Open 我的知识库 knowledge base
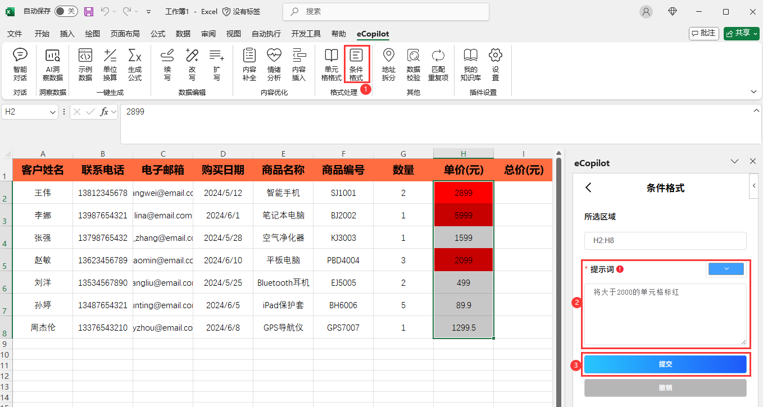763x407 pixels. (x=470, y=65)
